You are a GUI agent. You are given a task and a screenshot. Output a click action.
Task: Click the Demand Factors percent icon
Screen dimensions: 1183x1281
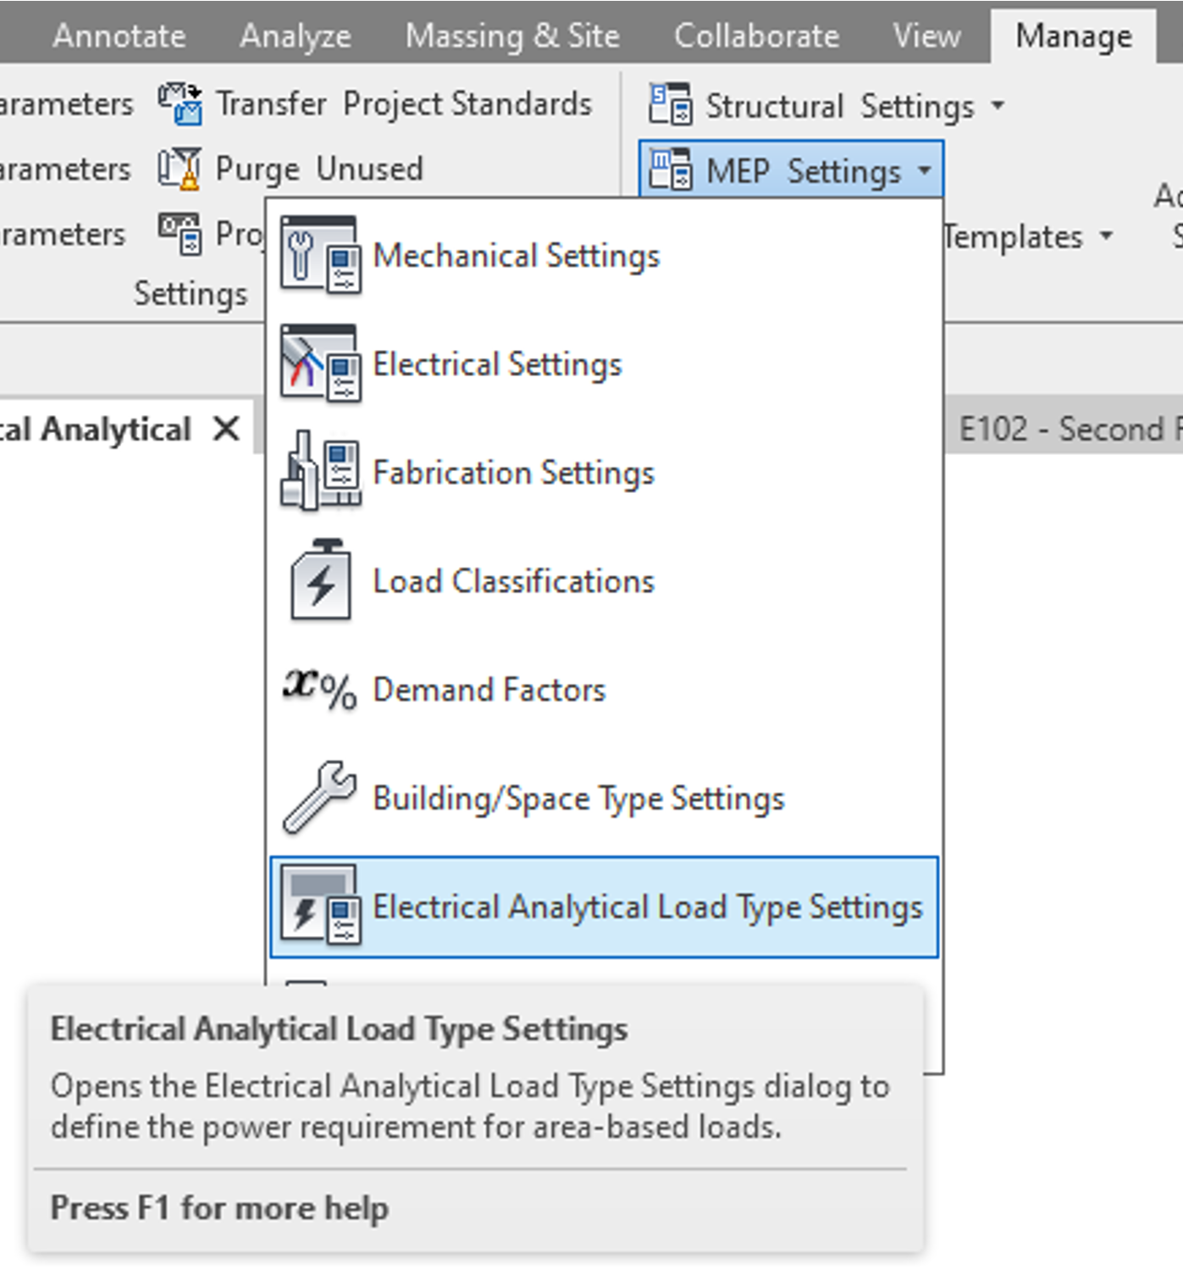320,689
